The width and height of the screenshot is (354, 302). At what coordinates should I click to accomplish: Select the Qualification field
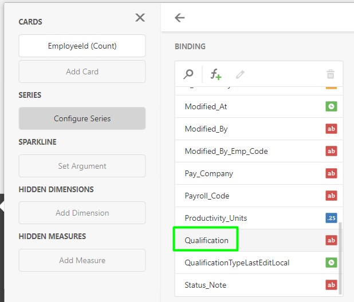(x=259, y=240)
